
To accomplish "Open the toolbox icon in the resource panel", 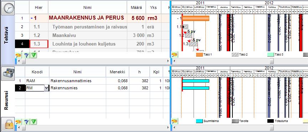I will coord(8,74).
